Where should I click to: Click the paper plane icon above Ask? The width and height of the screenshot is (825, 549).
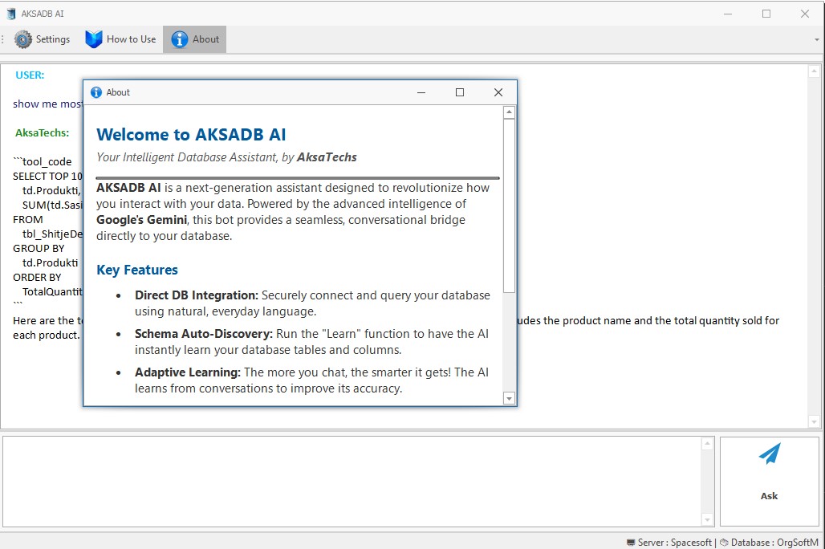pos(768,455)
